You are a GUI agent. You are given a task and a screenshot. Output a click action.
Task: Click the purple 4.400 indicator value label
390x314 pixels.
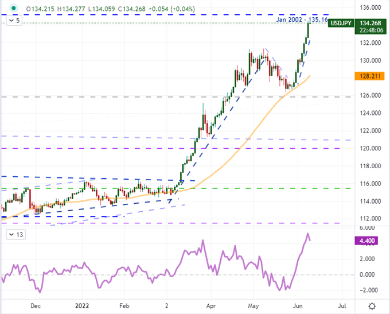pos(366,241)
